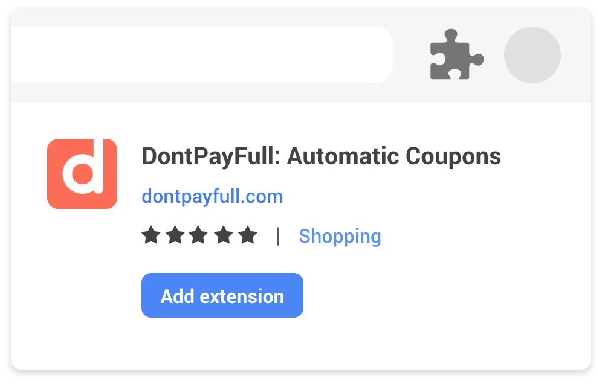Click the word Automatic in title
This screenshot has height=384, width=602.
tap(343, 156)
